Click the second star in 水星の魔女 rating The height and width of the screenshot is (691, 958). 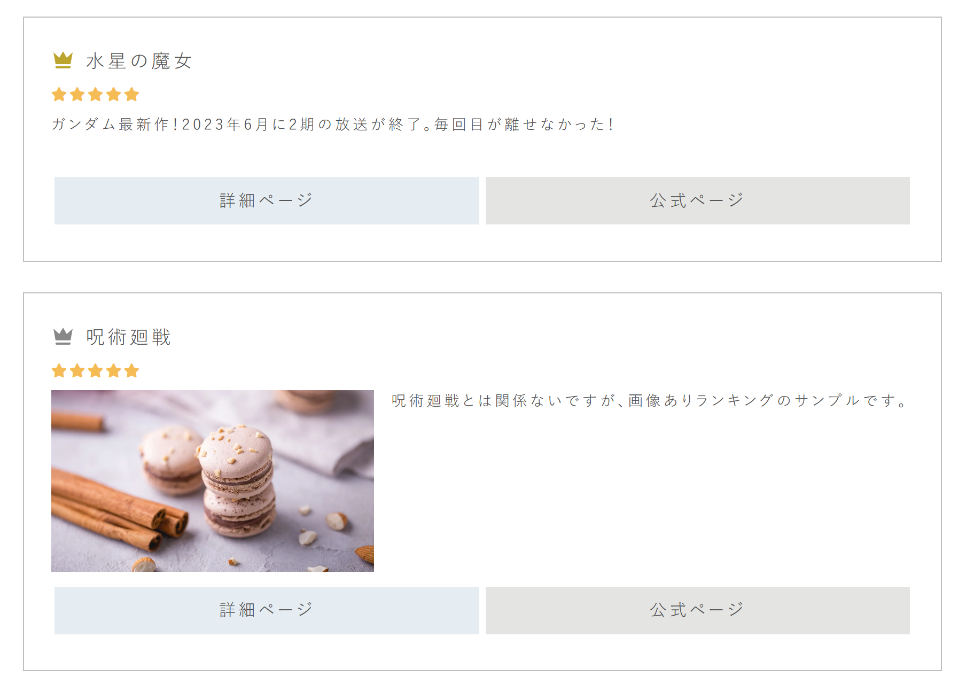click(x=77, y=95)
